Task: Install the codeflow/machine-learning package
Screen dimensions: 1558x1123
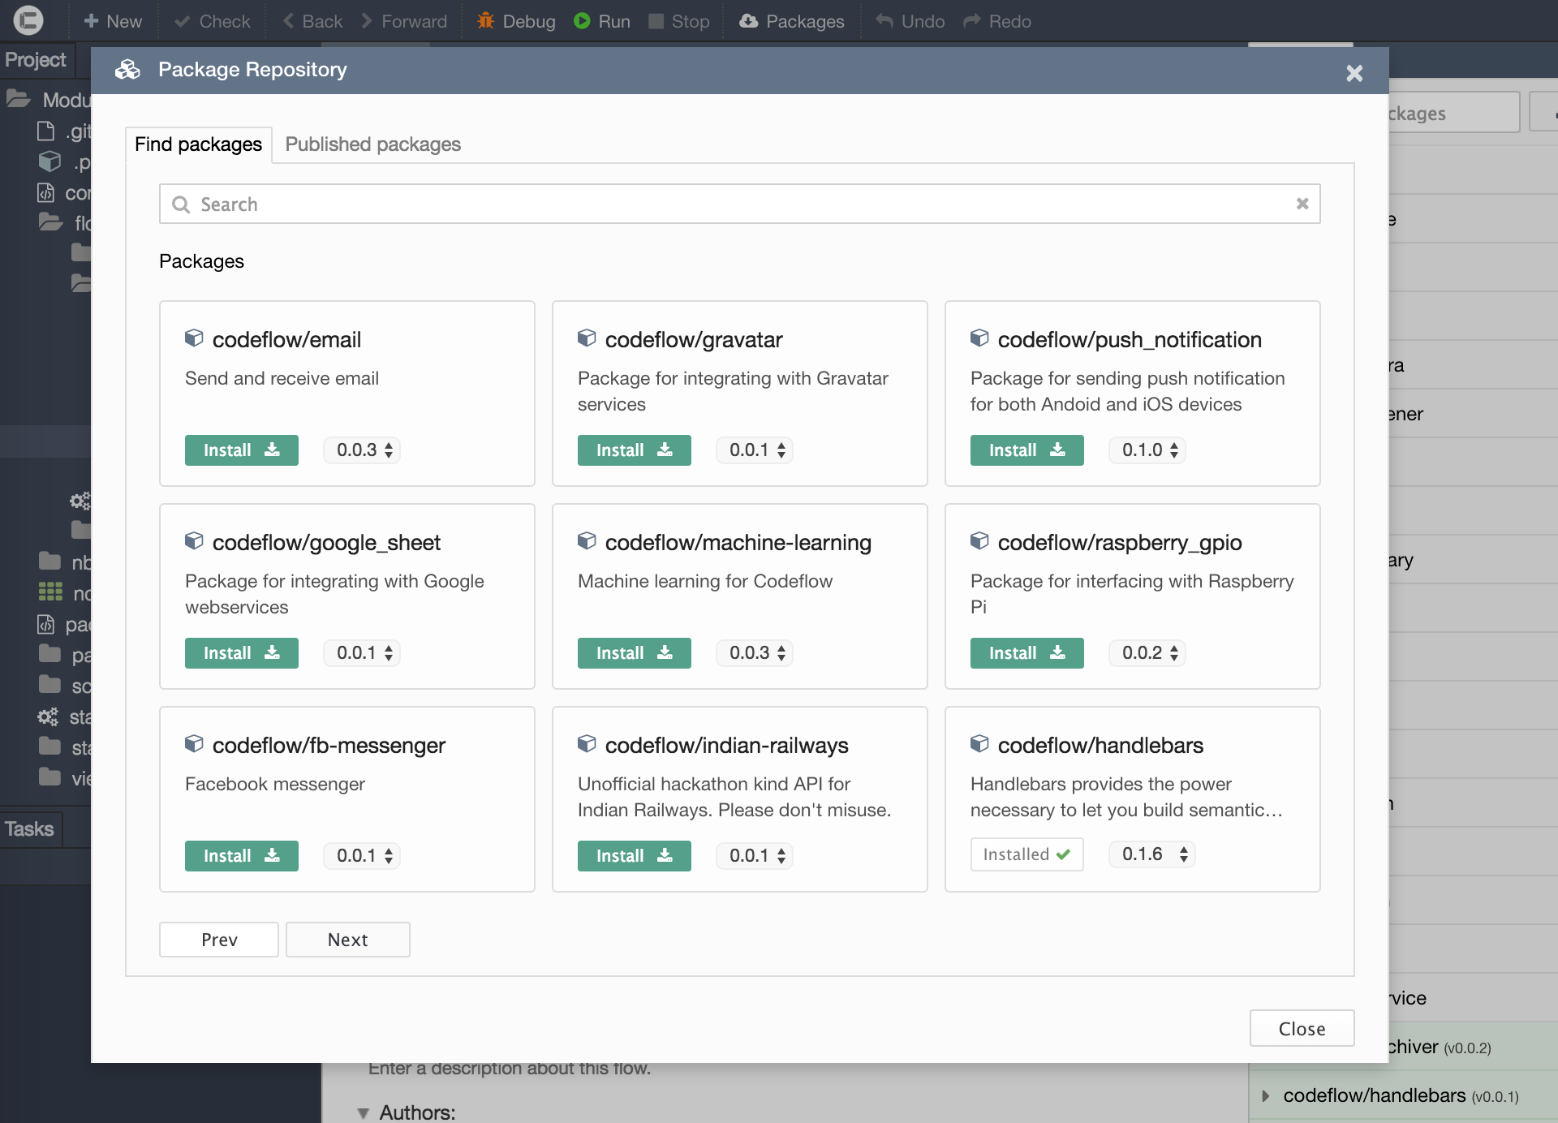Action: pyautogui.click(x=634, y=653)
